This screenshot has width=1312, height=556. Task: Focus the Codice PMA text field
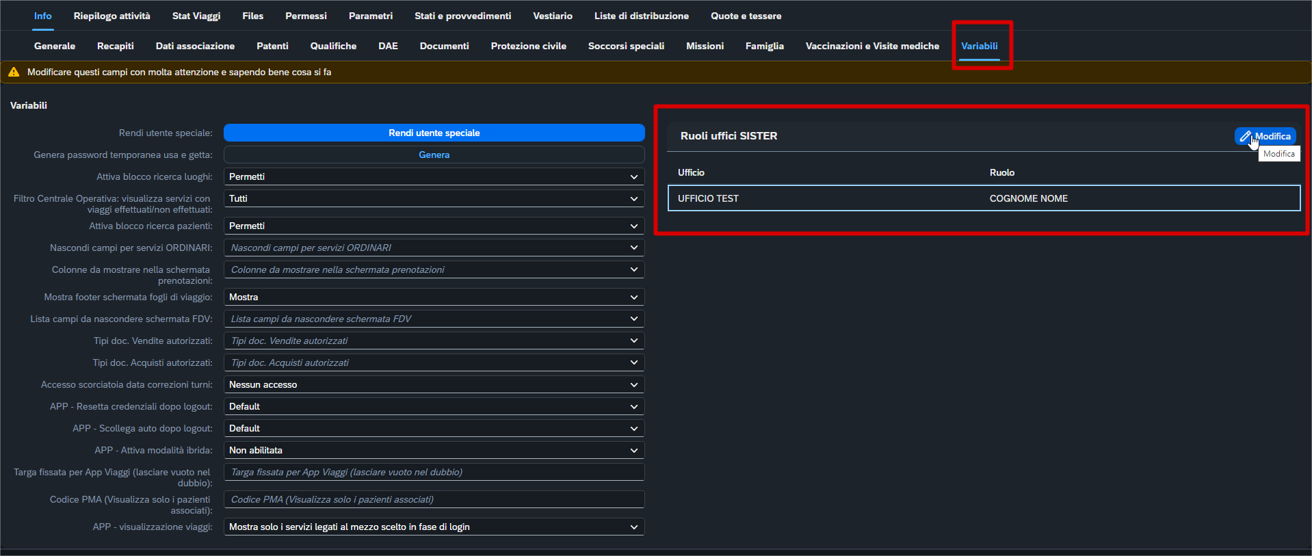[434, 500]
